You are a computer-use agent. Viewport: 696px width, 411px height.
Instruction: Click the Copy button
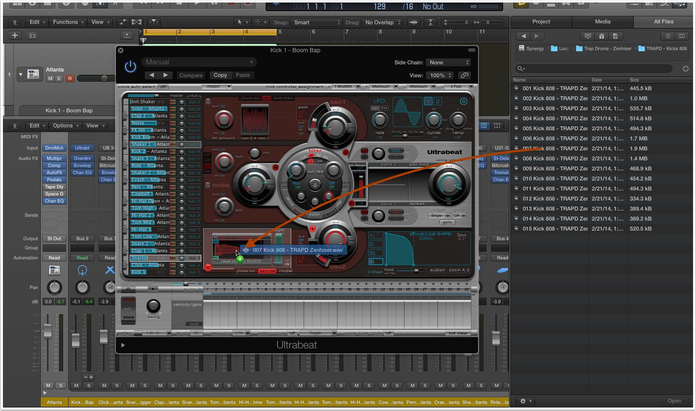pos(220,75)
